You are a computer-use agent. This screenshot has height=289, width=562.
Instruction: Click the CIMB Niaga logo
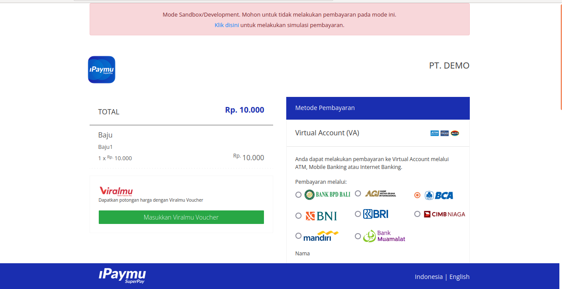(444, 214)
